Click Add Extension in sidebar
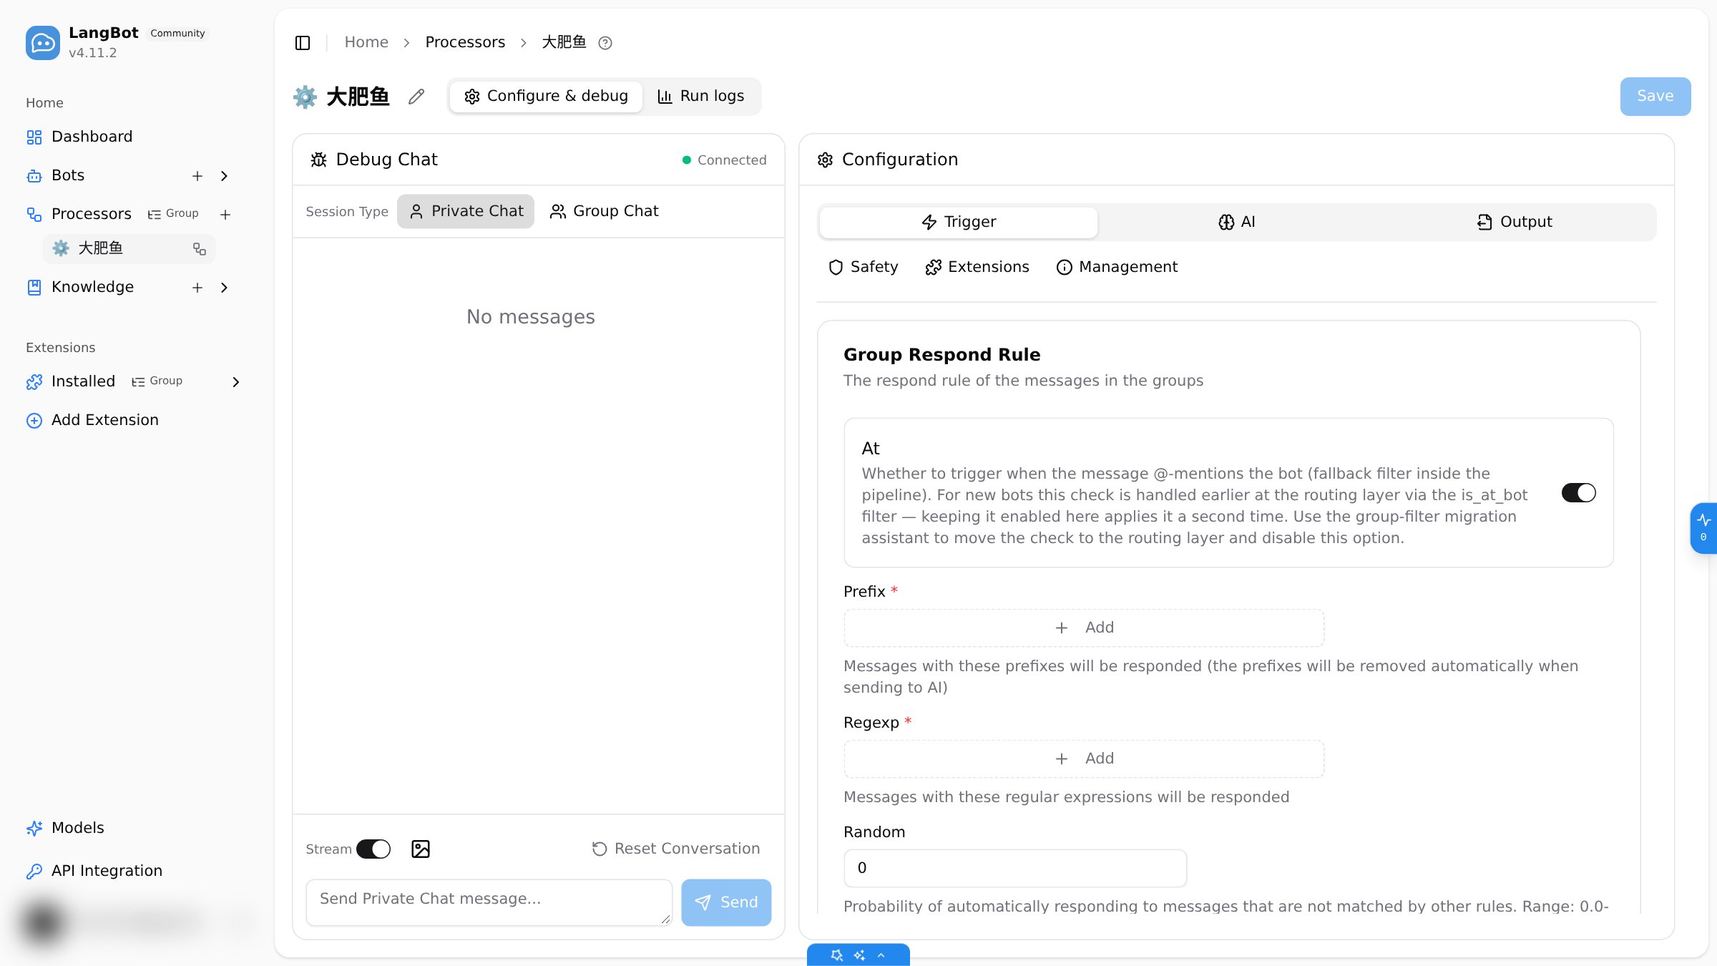This screenshot has width=1717, height=966. pyautogui.click(x=92, y=420)
